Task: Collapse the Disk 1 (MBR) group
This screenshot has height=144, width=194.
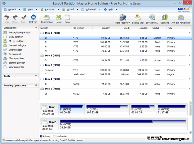Action: [189, 33]
